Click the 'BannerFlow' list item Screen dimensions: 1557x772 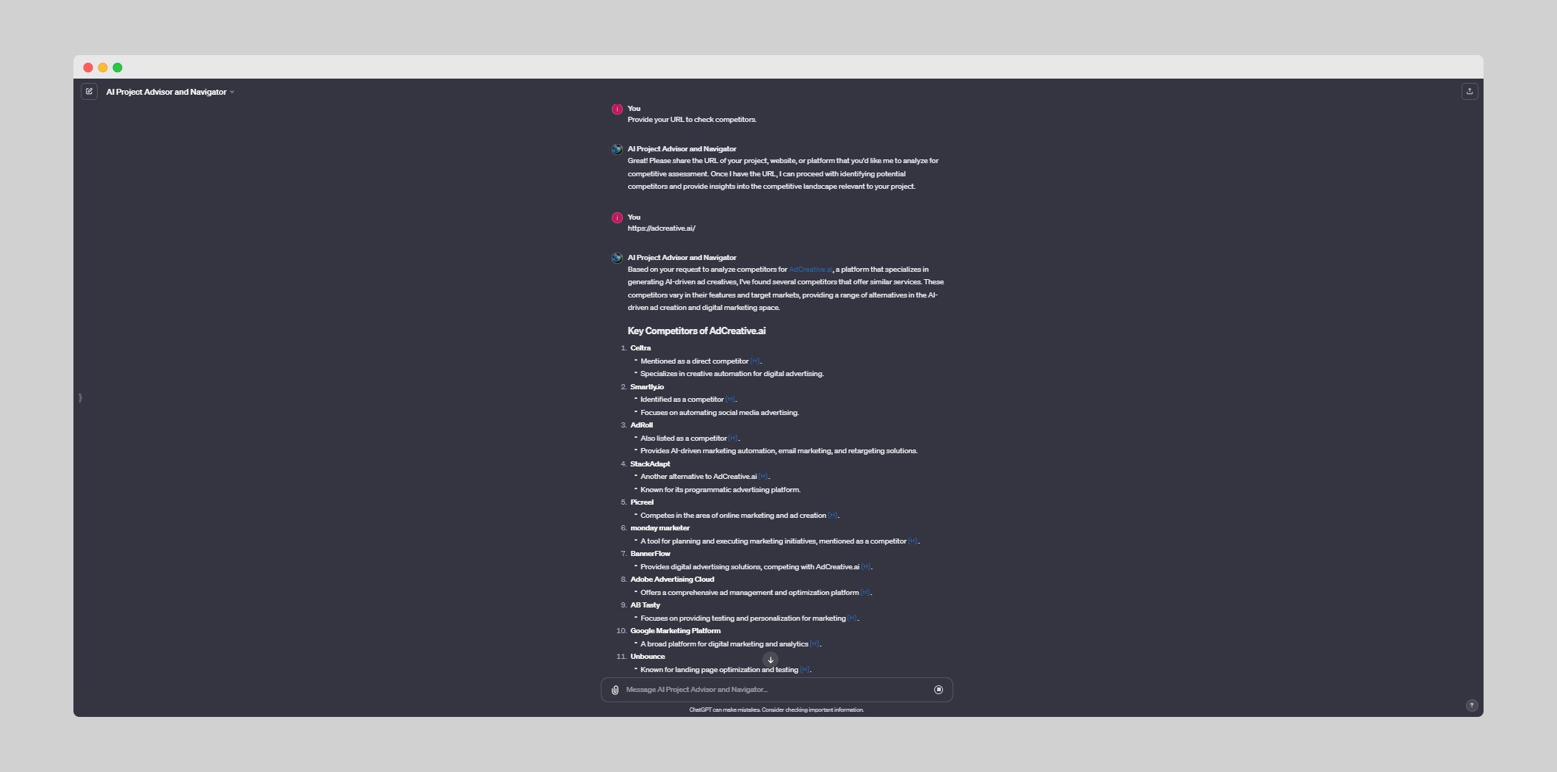650,554
